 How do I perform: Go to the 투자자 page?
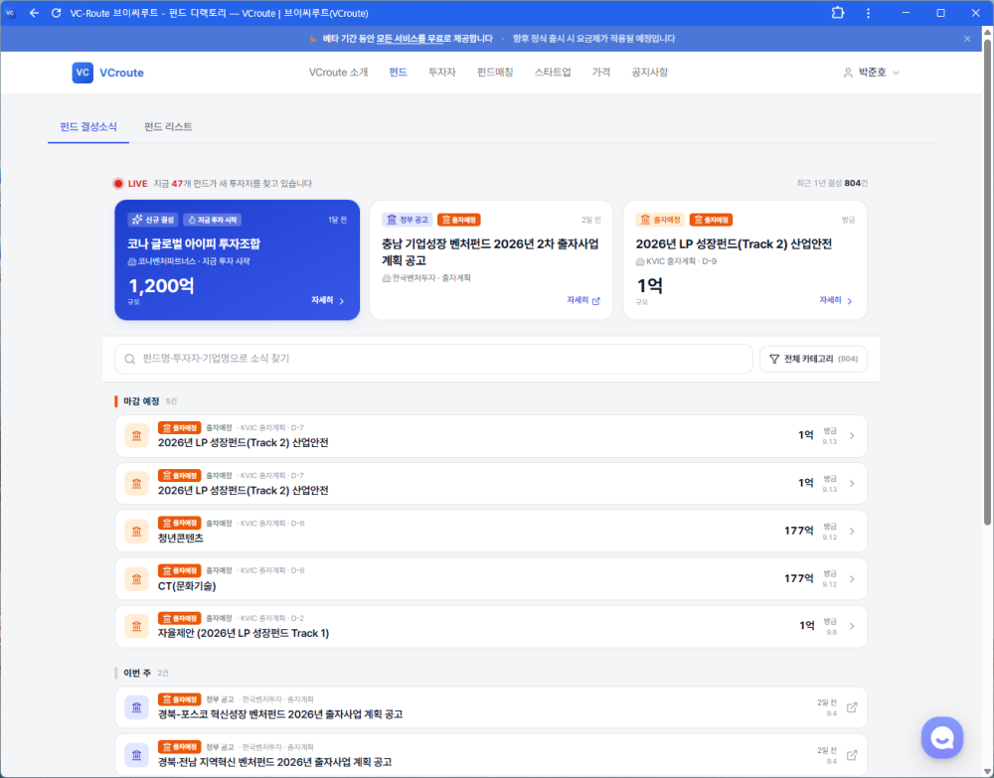pos(442,73)
